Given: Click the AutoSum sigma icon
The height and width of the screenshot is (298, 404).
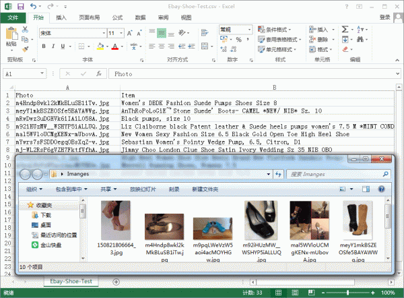Looking at the screenshot, I should tap(345, 29).
